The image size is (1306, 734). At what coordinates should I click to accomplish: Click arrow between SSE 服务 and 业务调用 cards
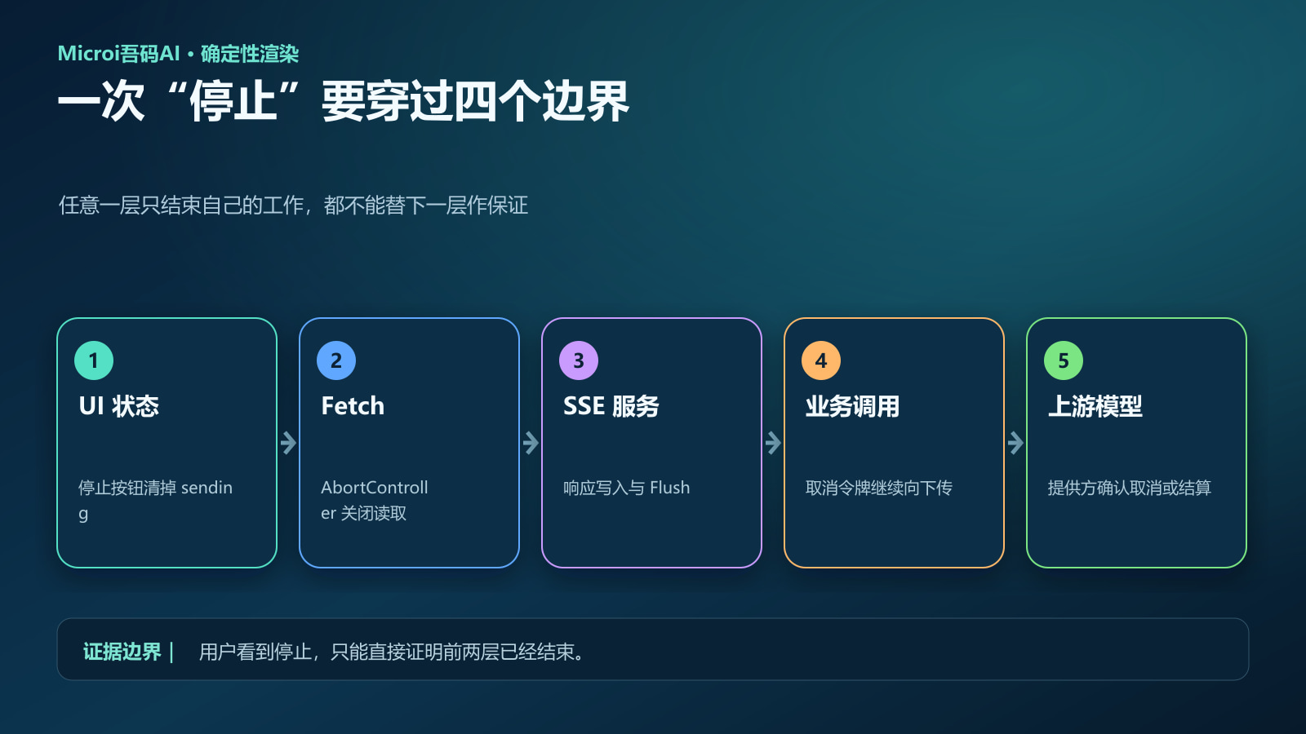point(773,443)
